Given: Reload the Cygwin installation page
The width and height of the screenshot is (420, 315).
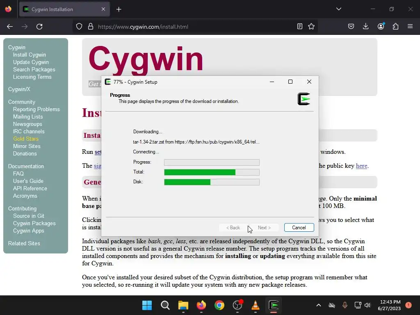Looking at the screenshot, I should (x=39, y=27).
